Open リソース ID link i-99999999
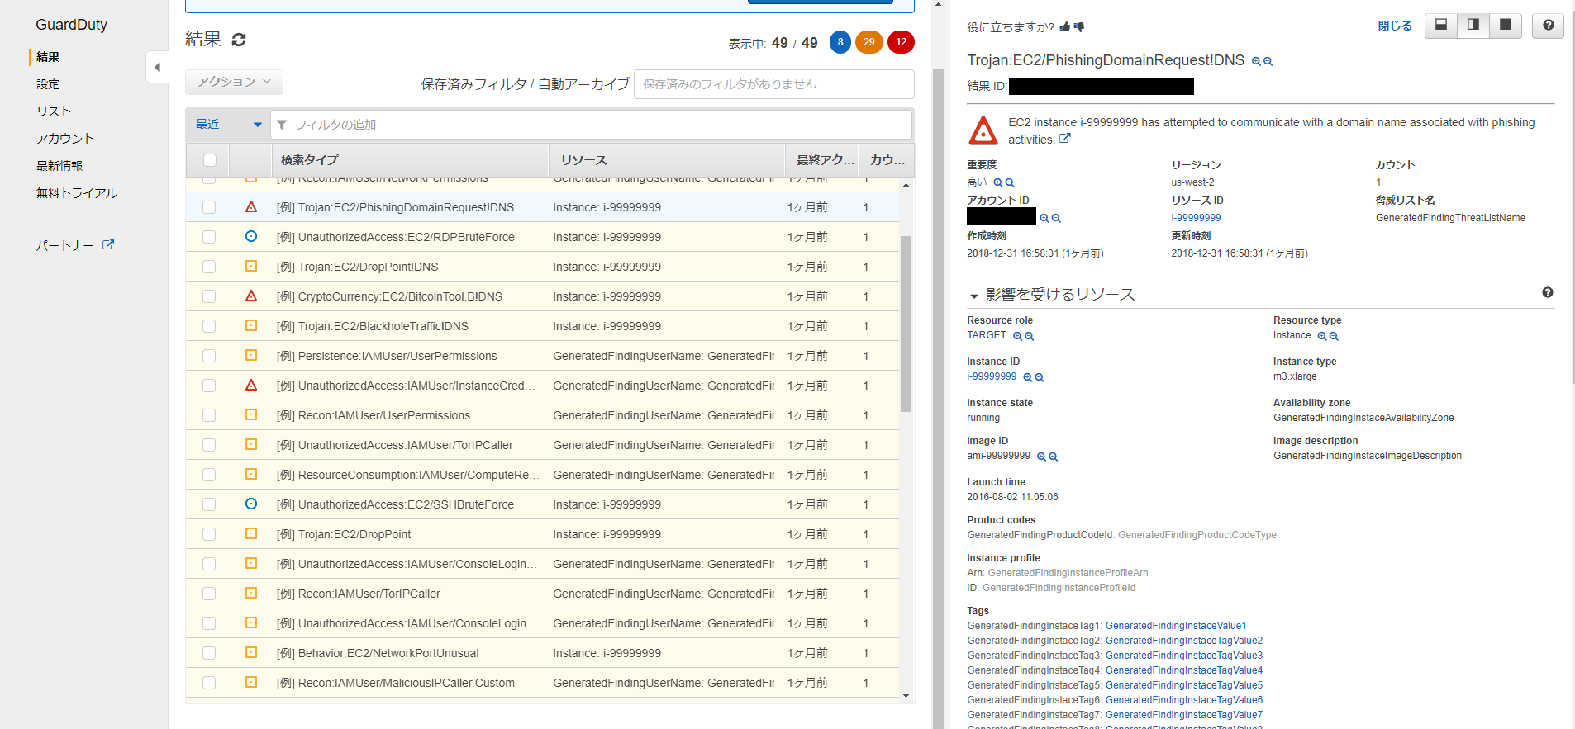Screen dimensions: 1575x729 point(1196,218)
